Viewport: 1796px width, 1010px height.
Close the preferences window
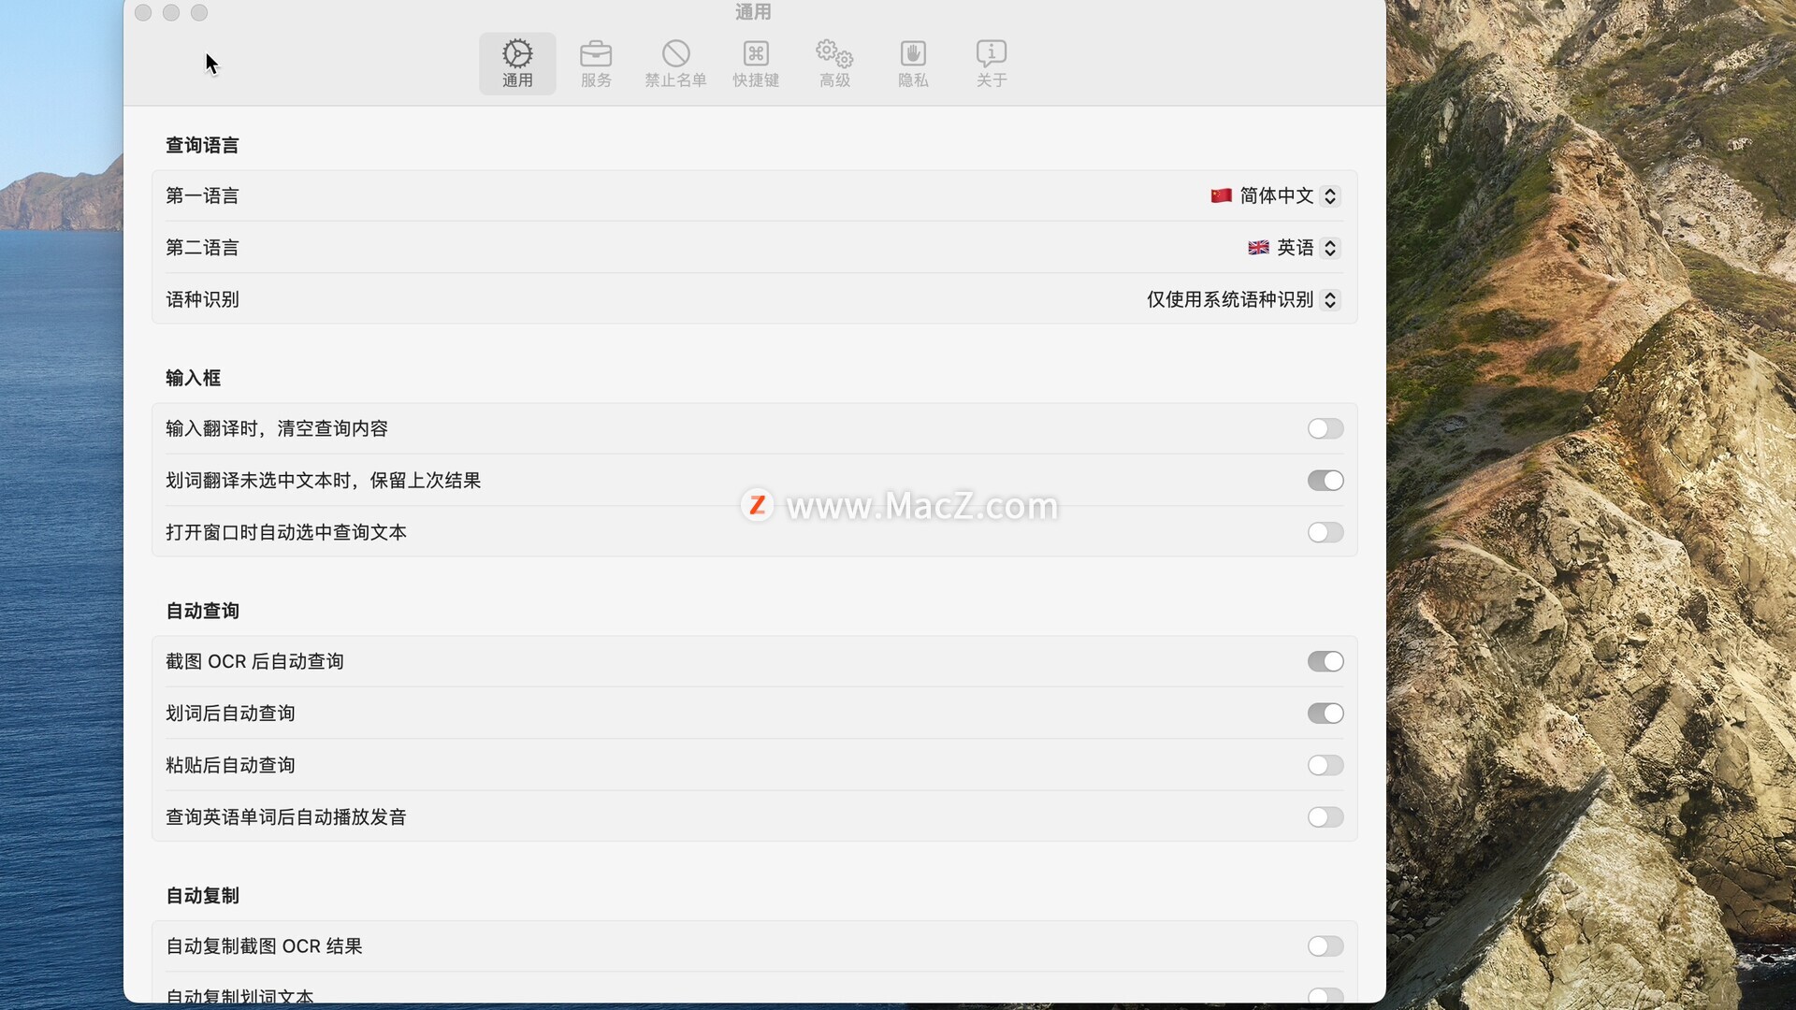tap(143, 12)
